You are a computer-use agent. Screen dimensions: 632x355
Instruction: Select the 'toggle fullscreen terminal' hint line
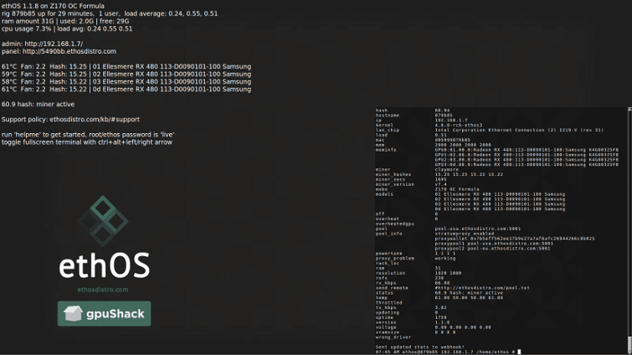click(87, 142)
